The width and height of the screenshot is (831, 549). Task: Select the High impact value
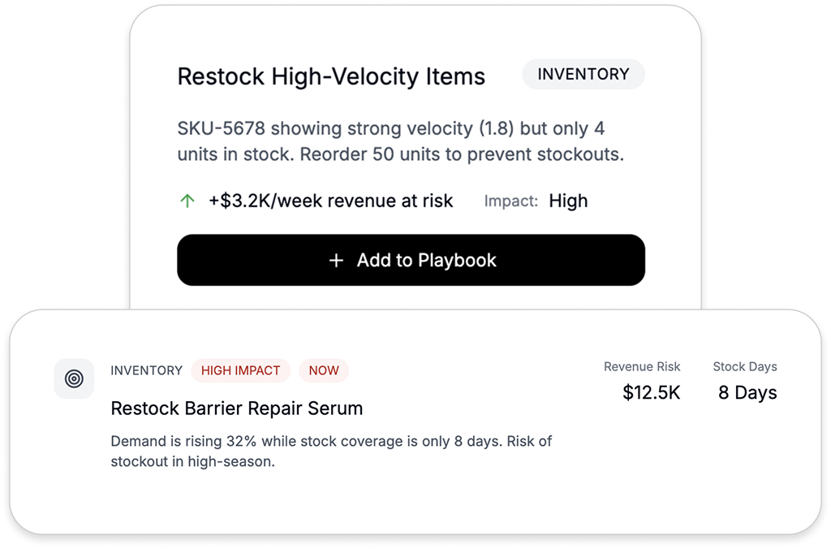pos(568,201)
